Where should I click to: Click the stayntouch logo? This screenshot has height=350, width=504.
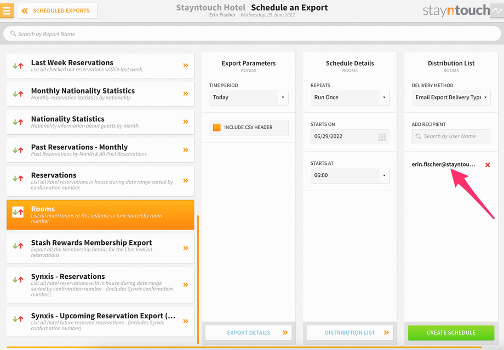click(x=456, y=10)
